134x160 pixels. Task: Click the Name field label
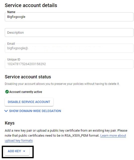pos(11,12)
